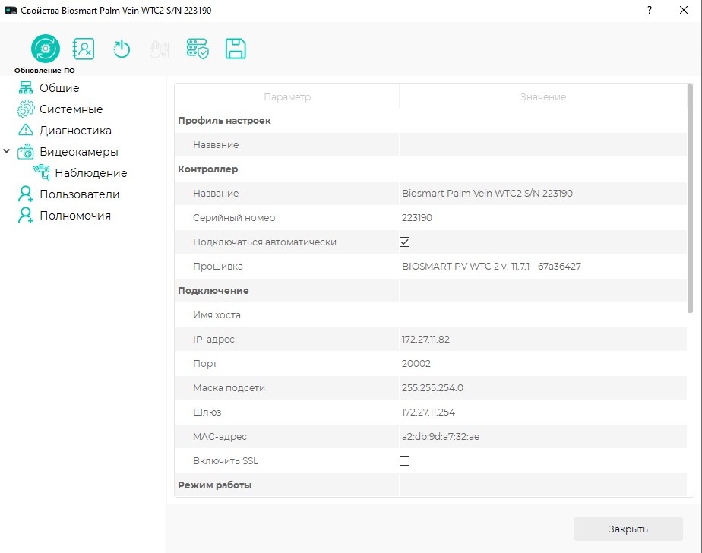This screenshot has height=553, width=702.
Task: Click the app icon in the title bar
Action: (x=11, y=10)
